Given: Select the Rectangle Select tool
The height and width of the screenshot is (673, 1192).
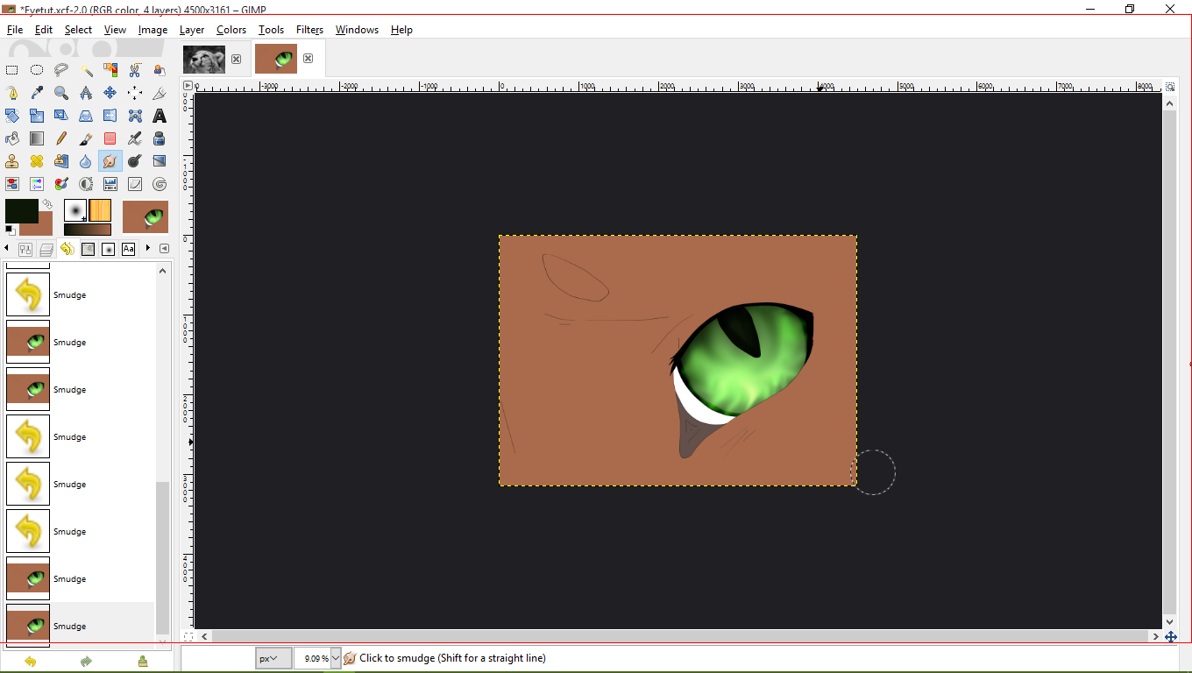Looking at the screenshot, I should pos(12,70).
